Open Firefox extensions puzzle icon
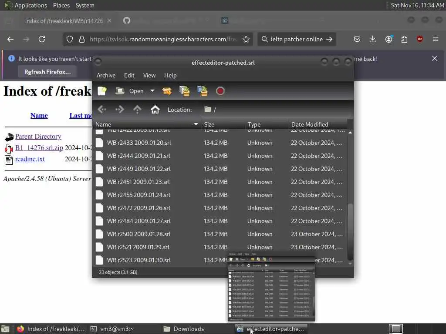This screenshot has width=446, height=334. tap(404, 39)
